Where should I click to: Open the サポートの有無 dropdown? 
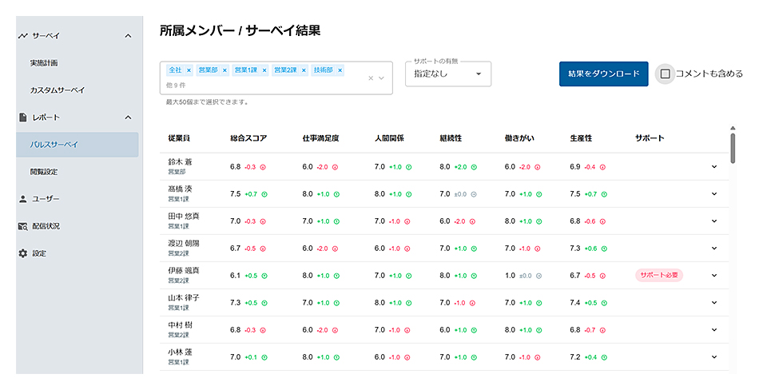coord(448,74)
